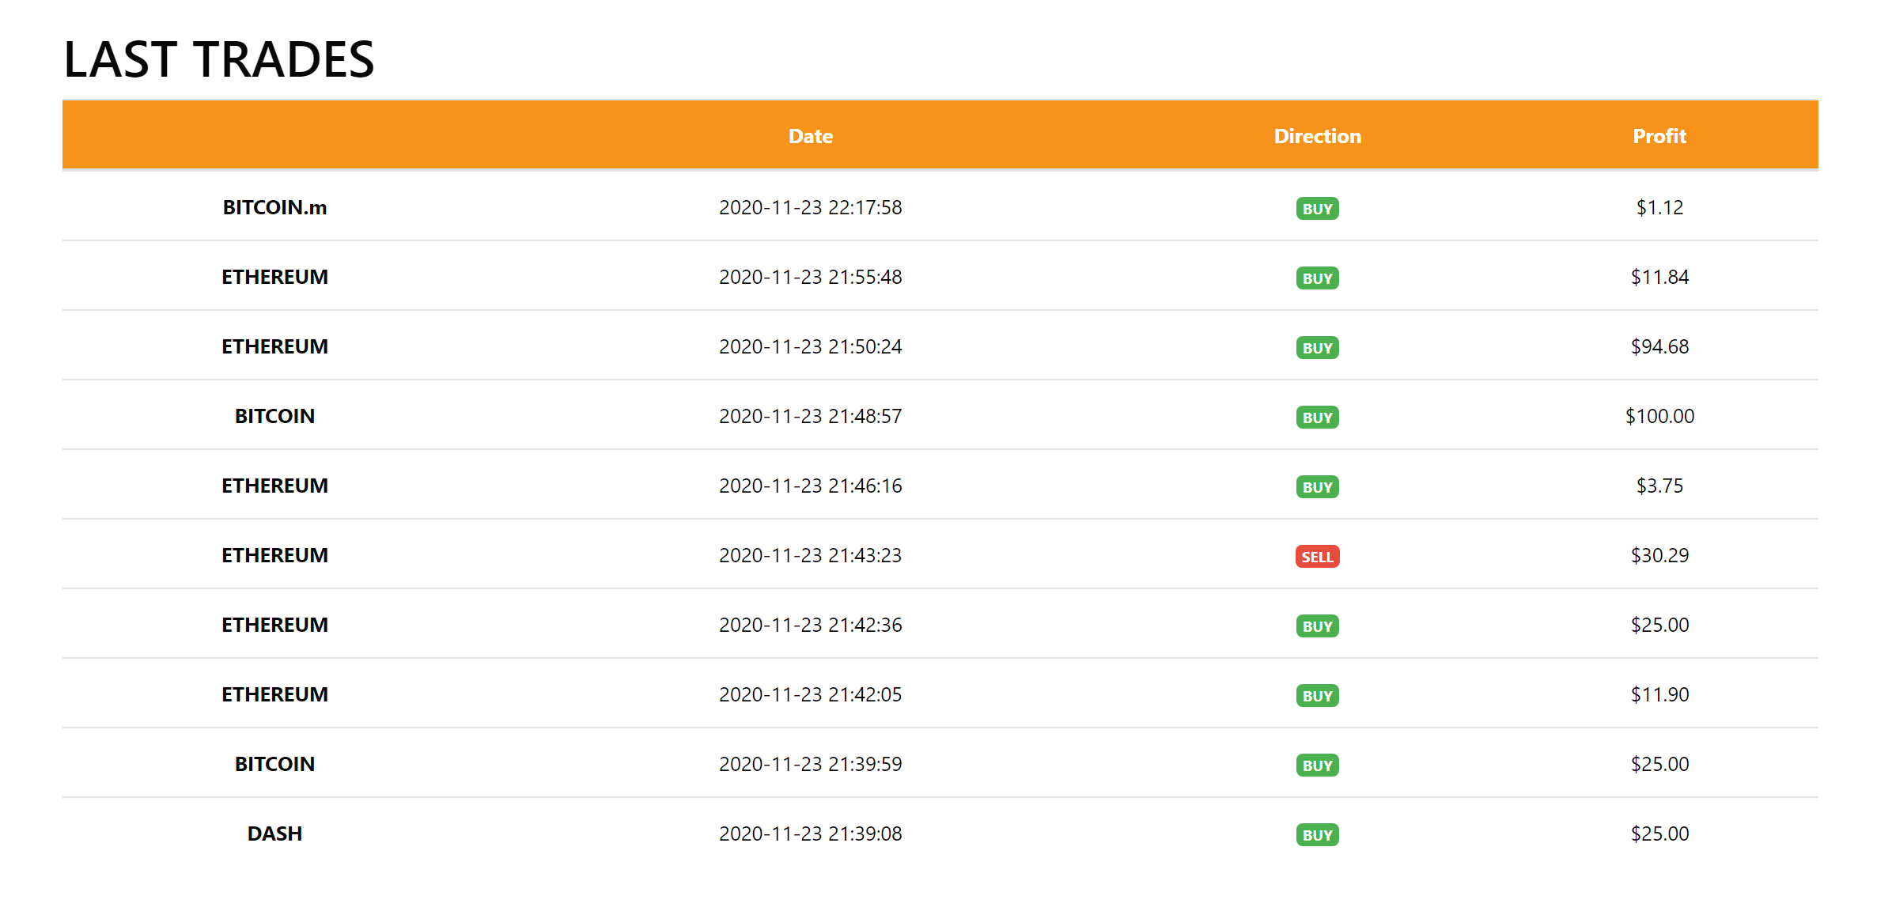Select the DASH asset name
Screen dimensions: 1892x911
[274, 834]
